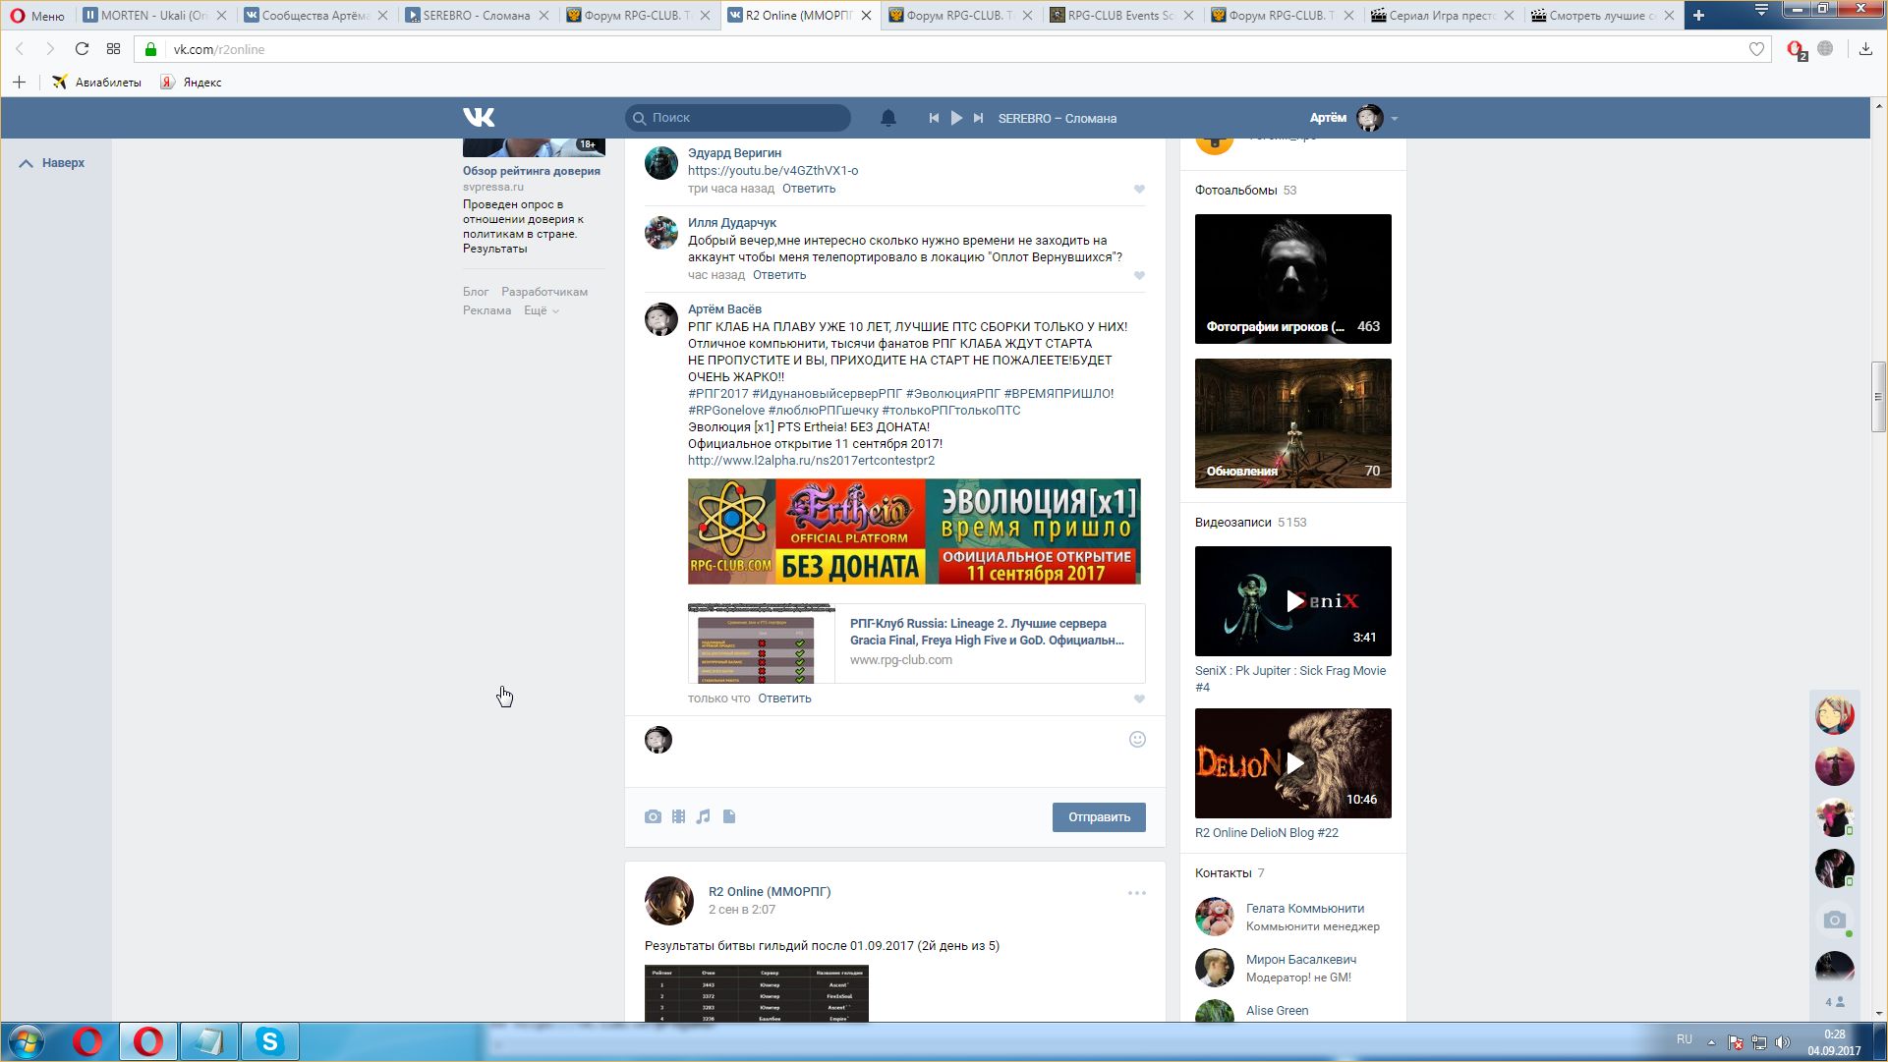Click the page vertical scrollbar thumb
This screenshot has width=1888, height=1062.
(x=1878, y=397)
